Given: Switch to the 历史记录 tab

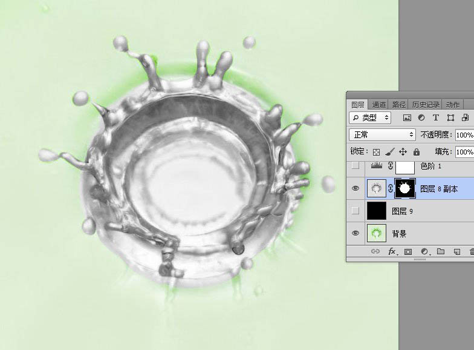Looking at the screenshot, I should [x=426, y=105].
